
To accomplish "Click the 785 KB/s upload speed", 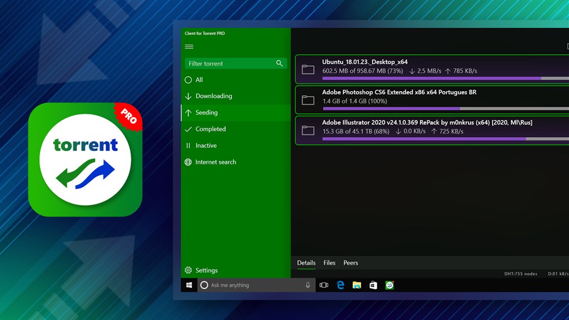I will [x=465, y=71].
